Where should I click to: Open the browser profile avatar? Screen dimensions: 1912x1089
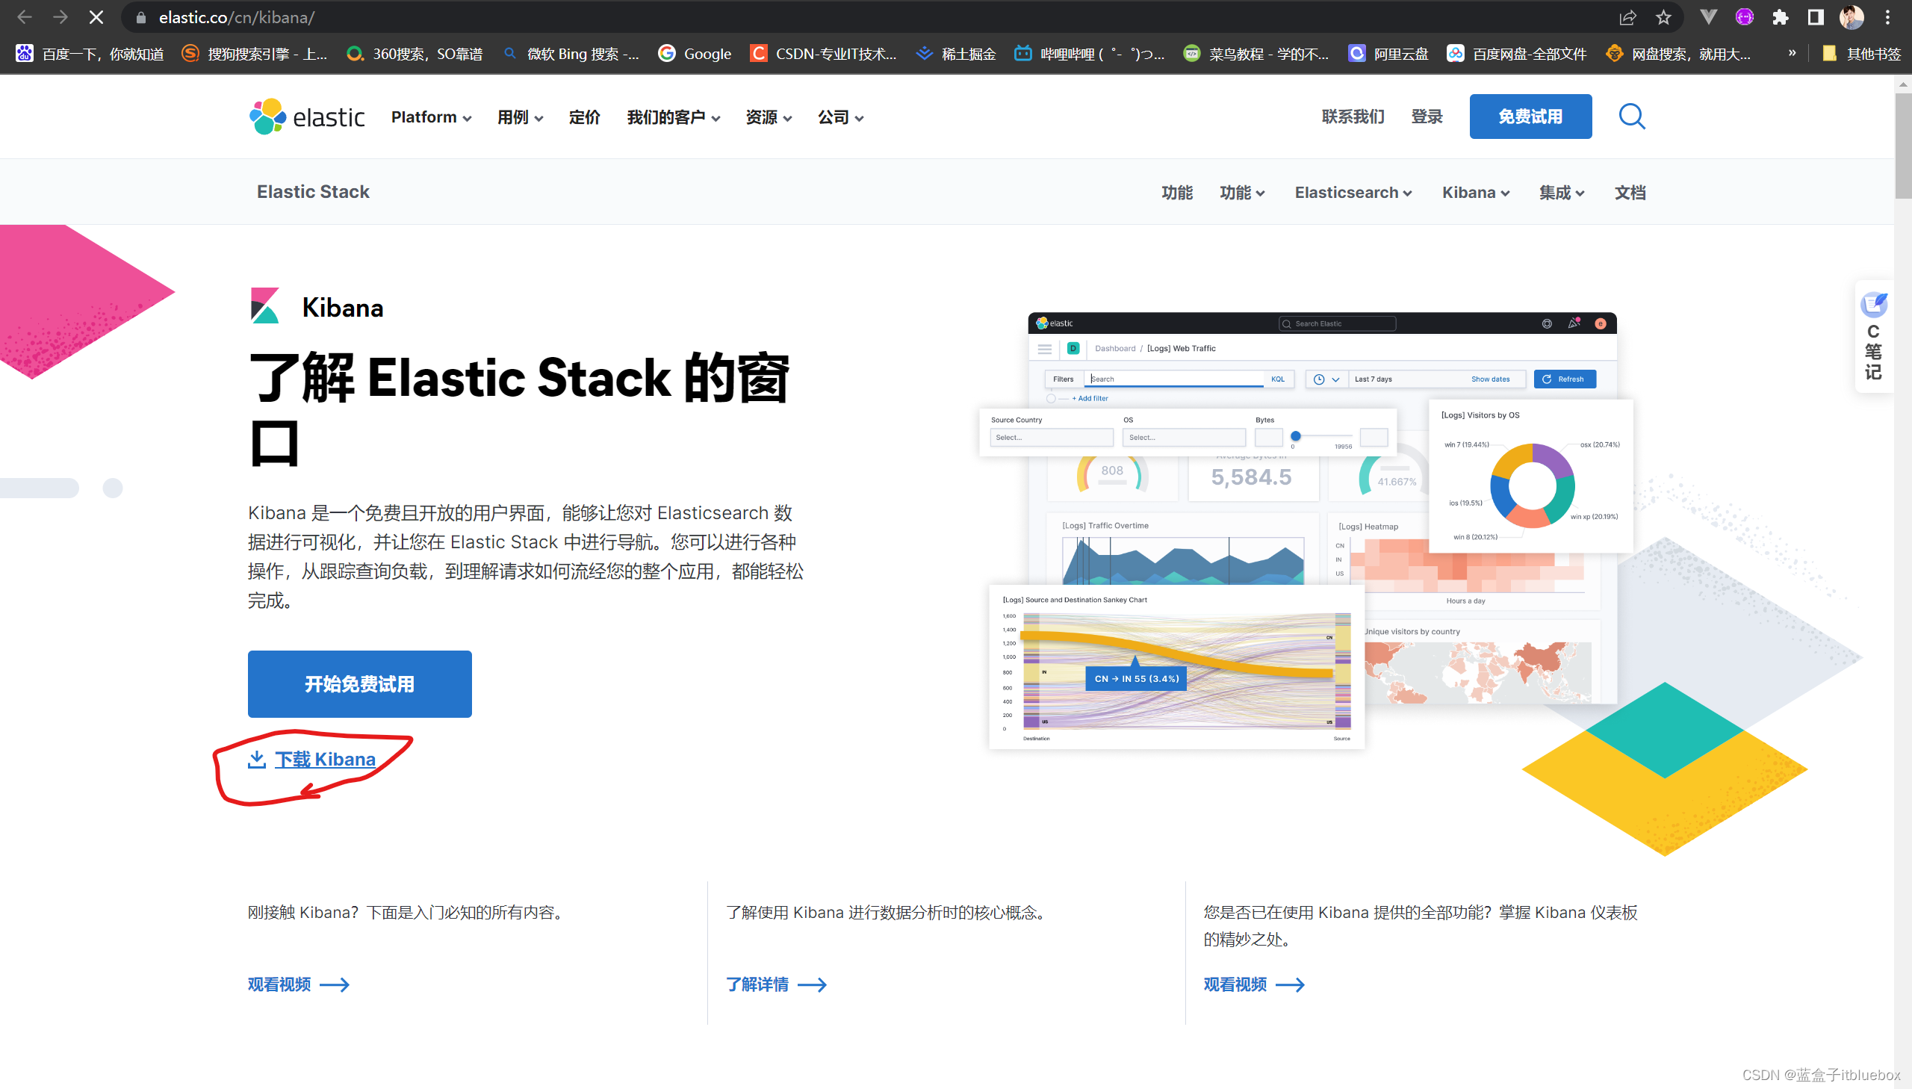pyautogui.click(x=1851, y=17)
